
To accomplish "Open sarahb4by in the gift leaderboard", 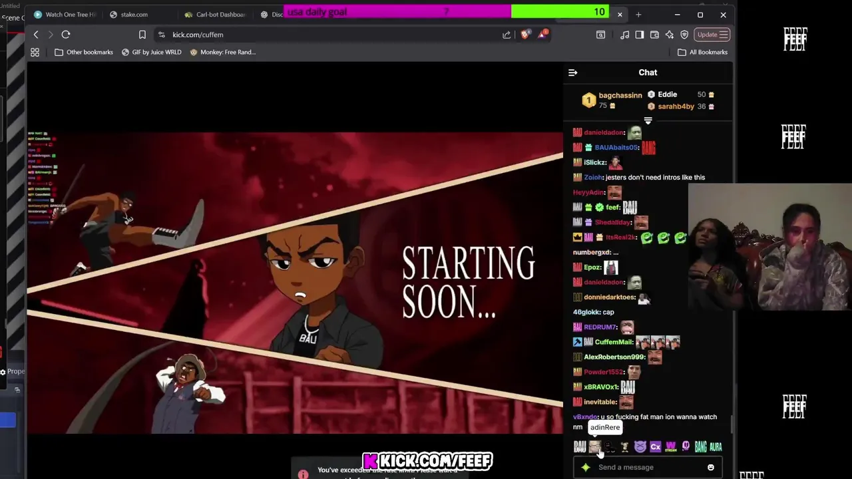I will [676, 106].
